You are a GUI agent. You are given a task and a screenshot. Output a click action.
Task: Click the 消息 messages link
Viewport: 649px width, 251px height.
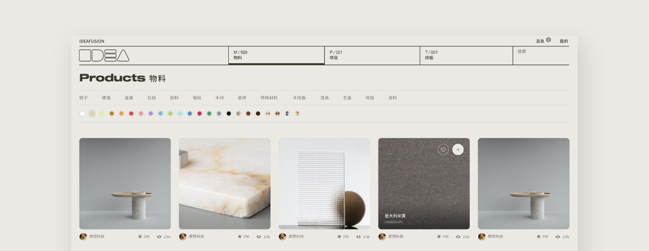point(540,41)
